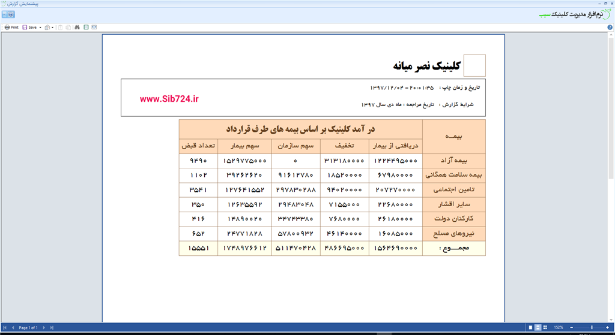Click the zoom out minus button
The image size is (615, 335).
(x=570, y=328)
